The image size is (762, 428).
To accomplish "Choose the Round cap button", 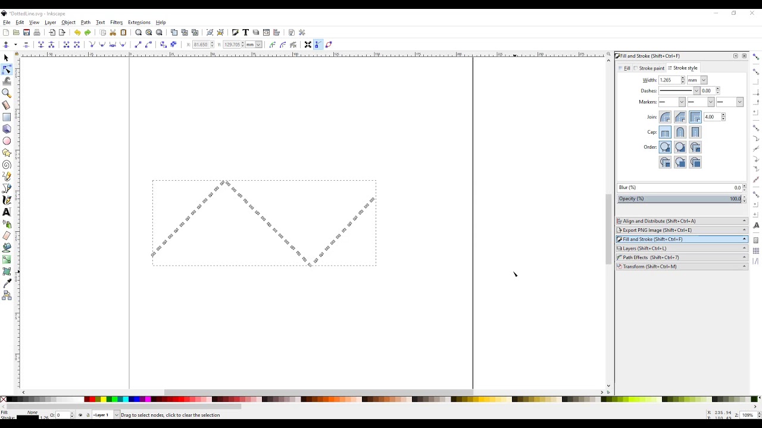I will pos(680,132).
